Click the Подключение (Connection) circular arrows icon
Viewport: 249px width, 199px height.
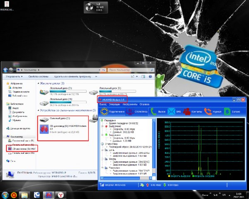pos(104,112)
